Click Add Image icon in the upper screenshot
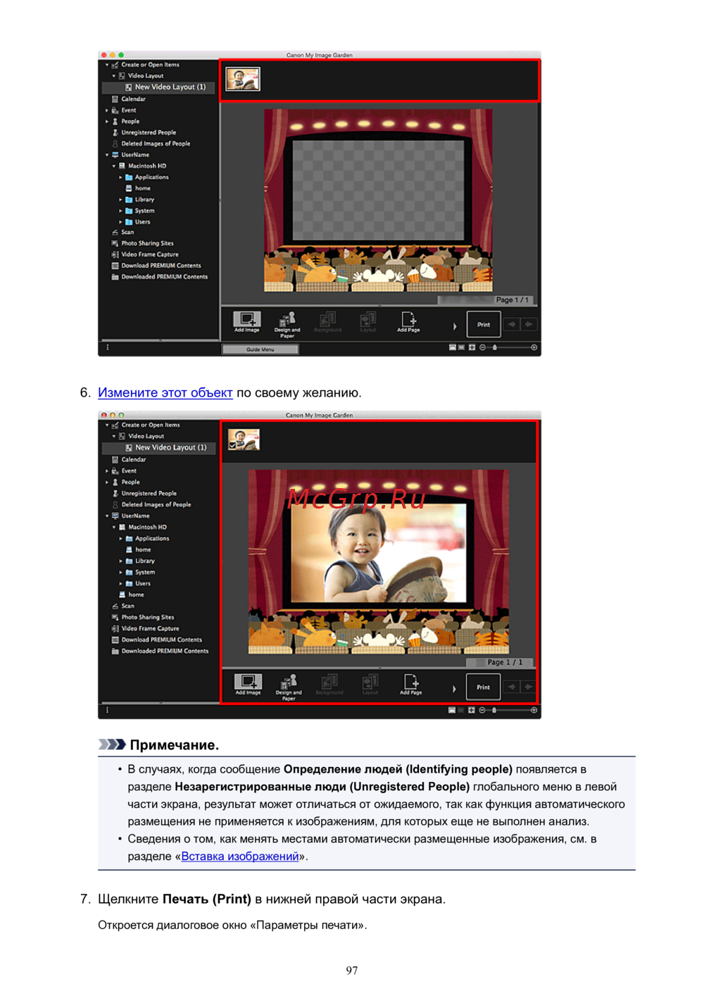Screen dimensions: 704x996 click(246, 321)
